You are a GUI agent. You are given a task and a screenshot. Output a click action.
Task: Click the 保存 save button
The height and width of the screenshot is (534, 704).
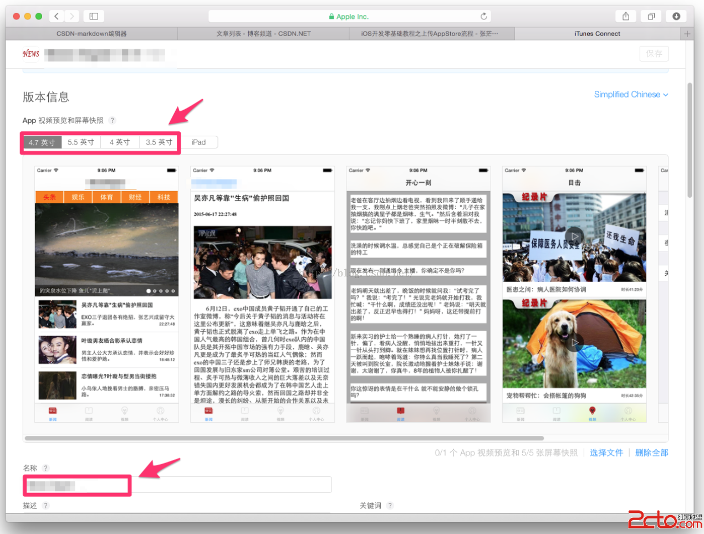[654, 54]
